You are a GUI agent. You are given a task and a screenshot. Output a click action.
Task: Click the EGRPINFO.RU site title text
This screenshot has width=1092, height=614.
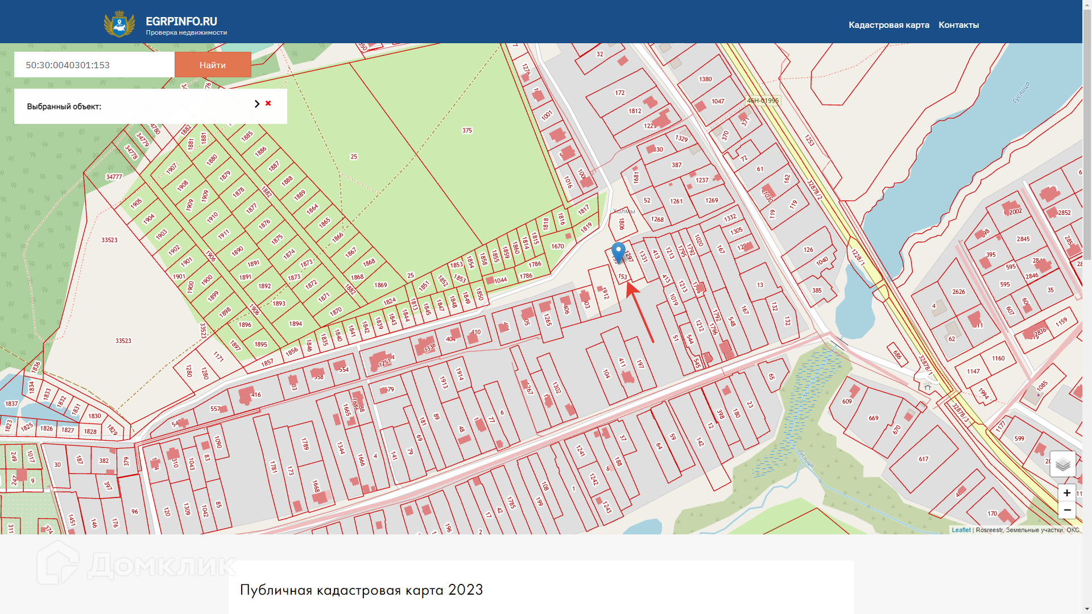(181, 21)
